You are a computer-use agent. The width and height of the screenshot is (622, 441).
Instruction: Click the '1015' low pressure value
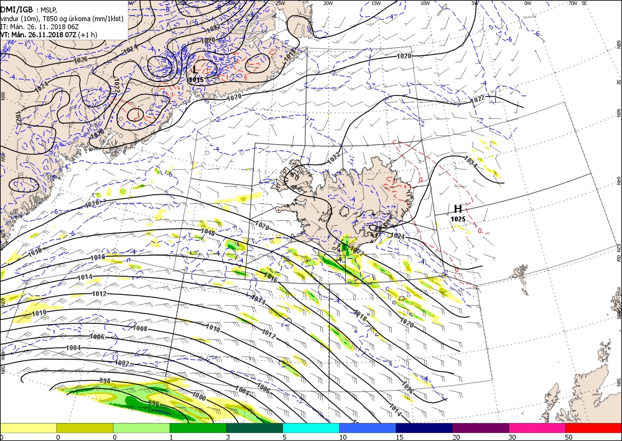(197, 80)
